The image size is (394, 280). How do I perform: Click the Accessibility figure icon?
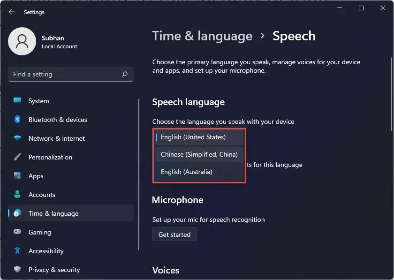pyautogui.click(x=17, y=250)
